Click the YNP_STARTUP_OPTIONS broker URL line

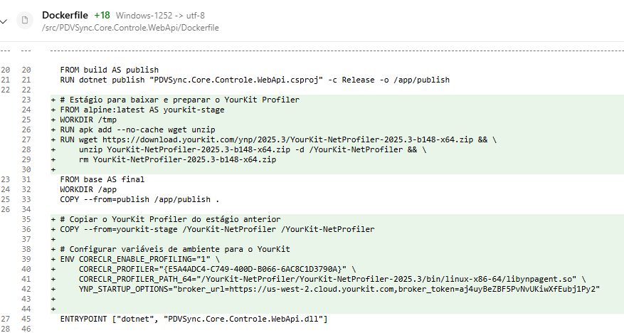(340, 289)
